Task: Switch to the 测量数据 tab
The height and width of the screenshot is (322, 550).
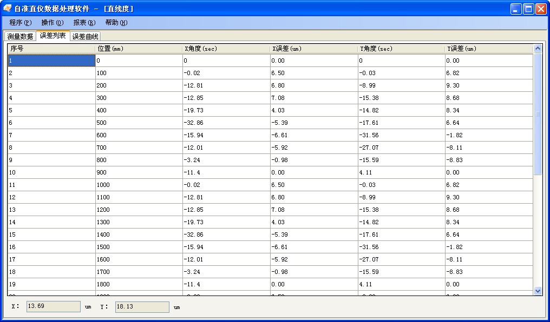Action: pos(20,37)
